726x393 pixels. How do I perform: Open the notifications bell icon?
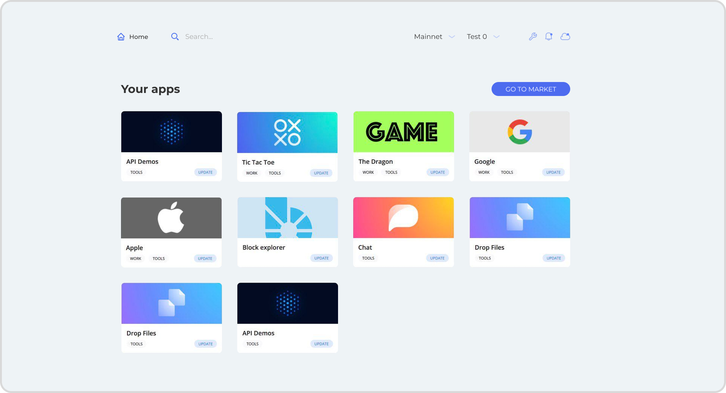tap(549, 37)
